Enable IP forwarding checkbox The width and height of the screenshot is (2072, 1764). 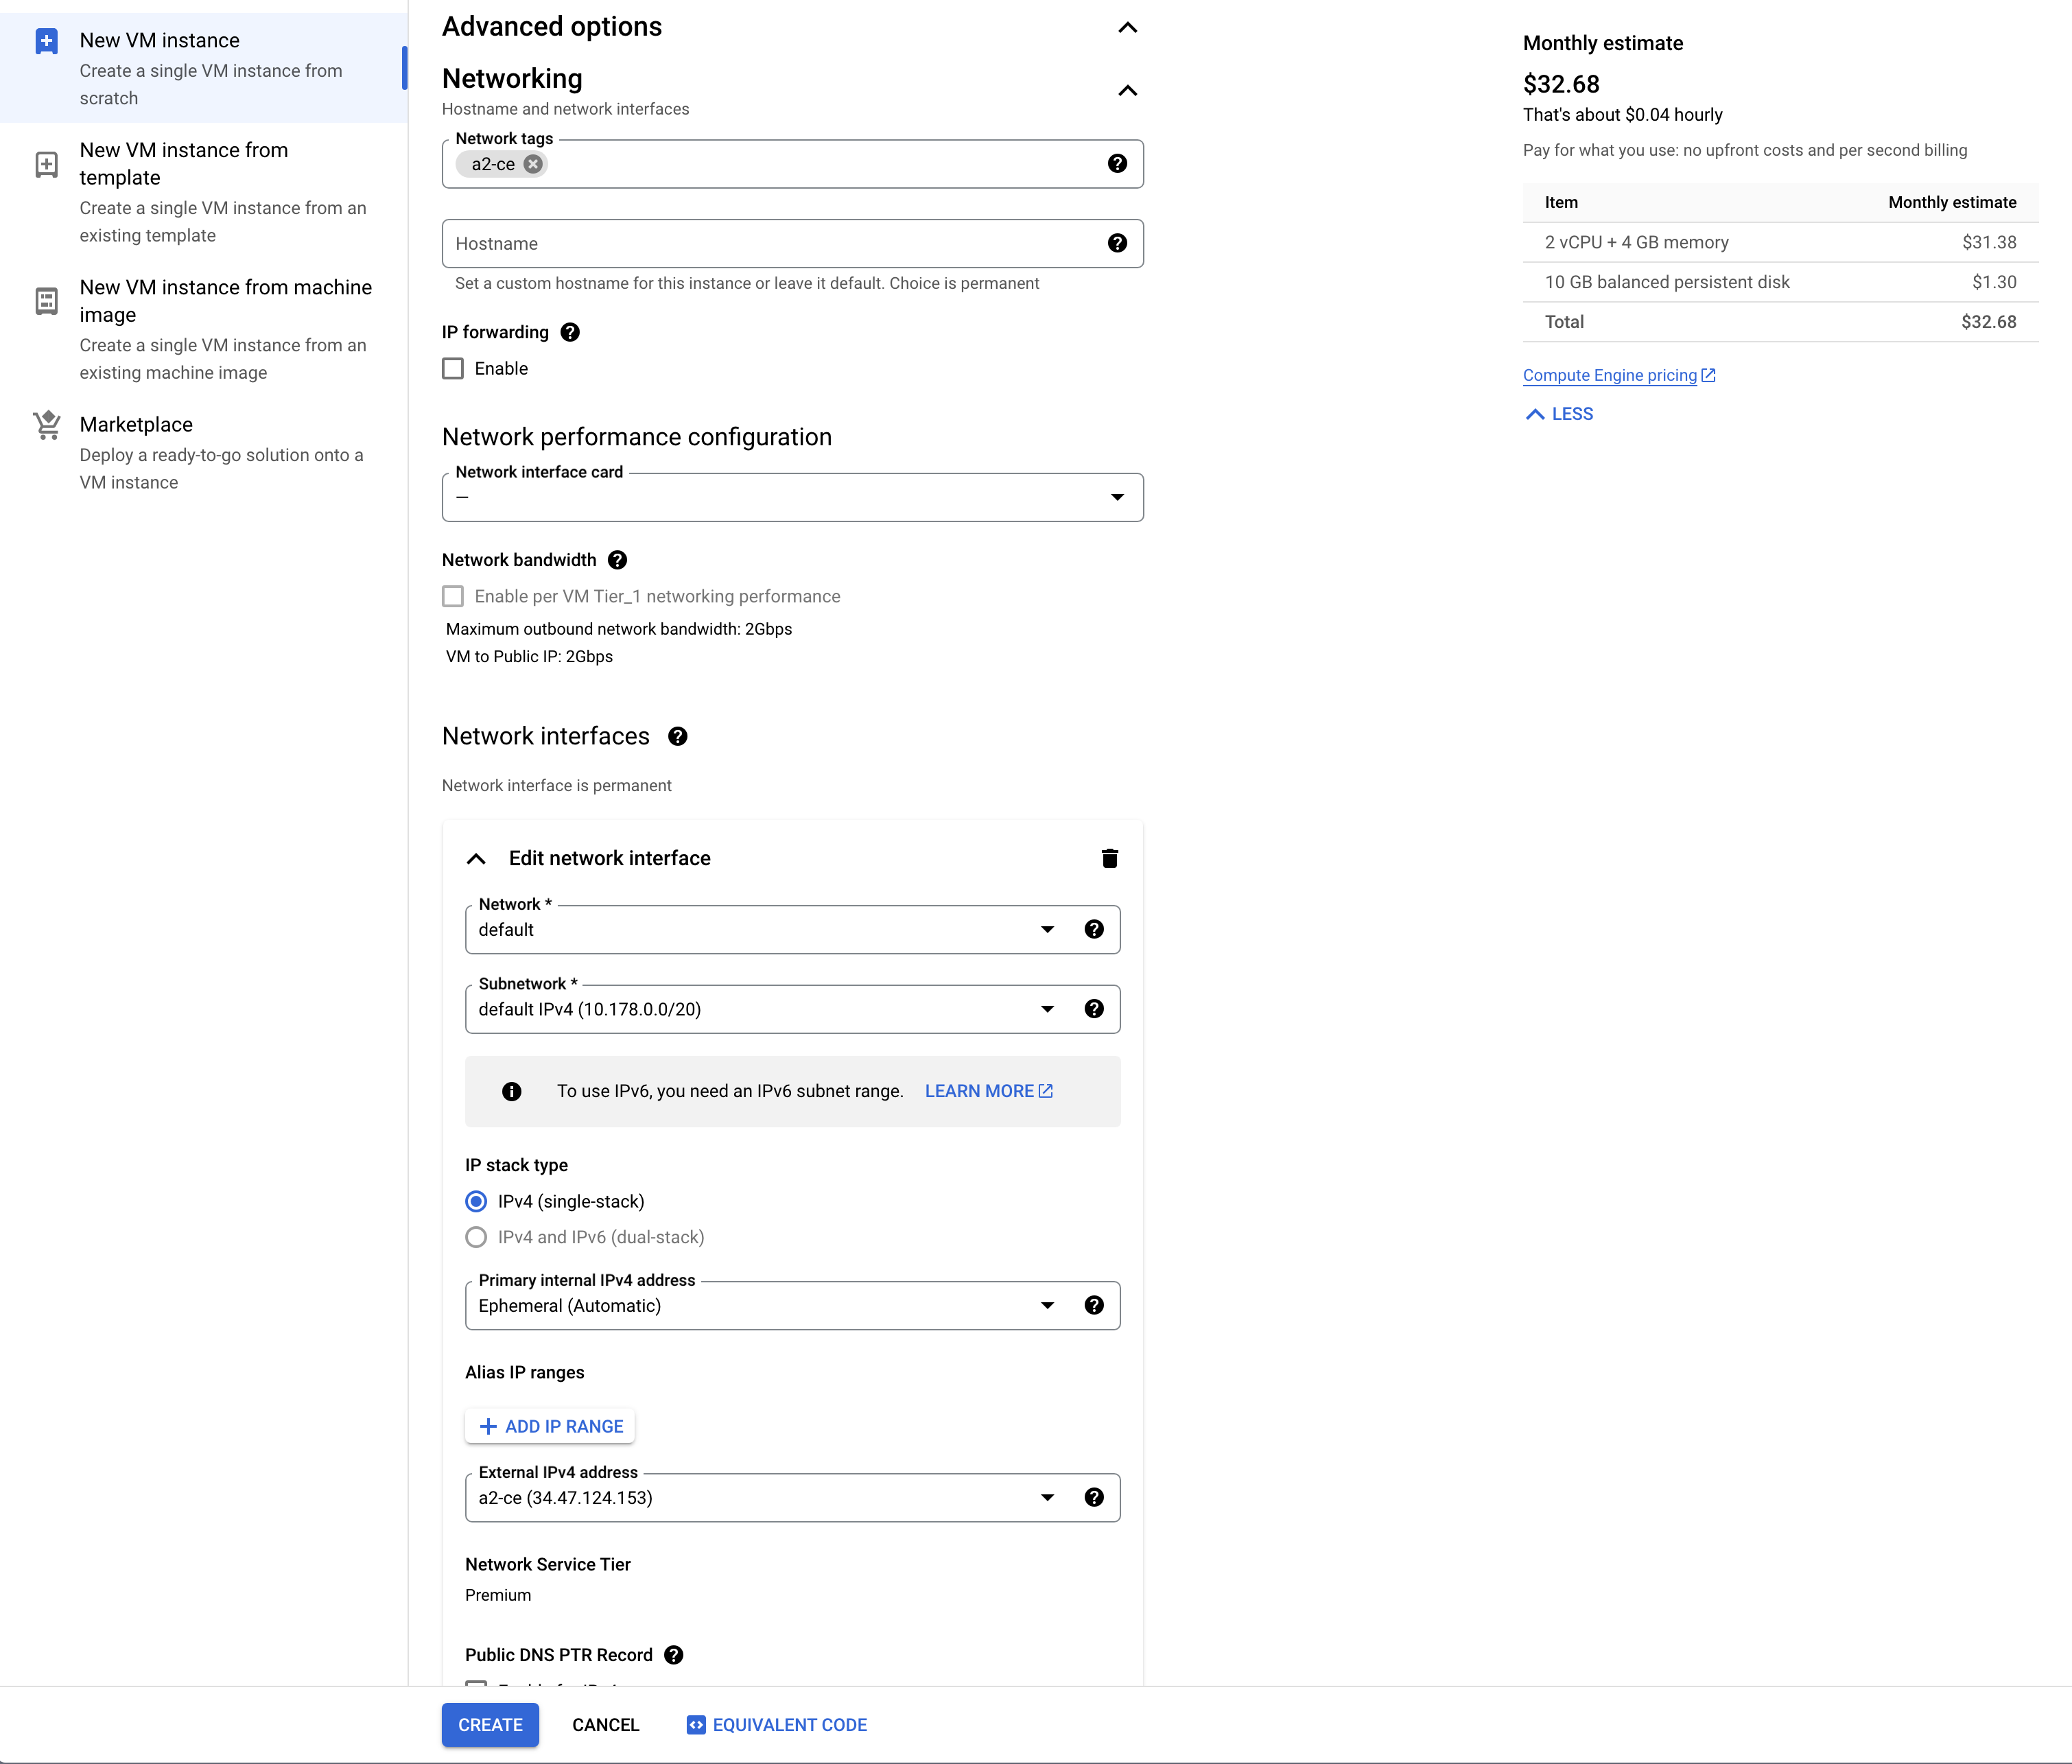coord(453,369)
